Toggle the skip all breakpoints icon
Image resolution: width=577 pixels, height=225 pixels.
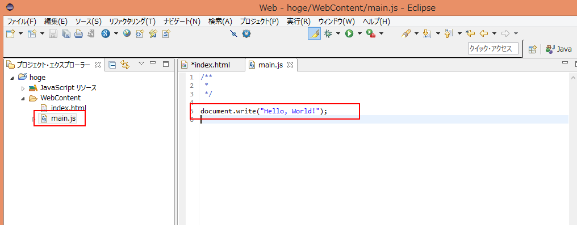pyautogui.click(x=233, y=34)
